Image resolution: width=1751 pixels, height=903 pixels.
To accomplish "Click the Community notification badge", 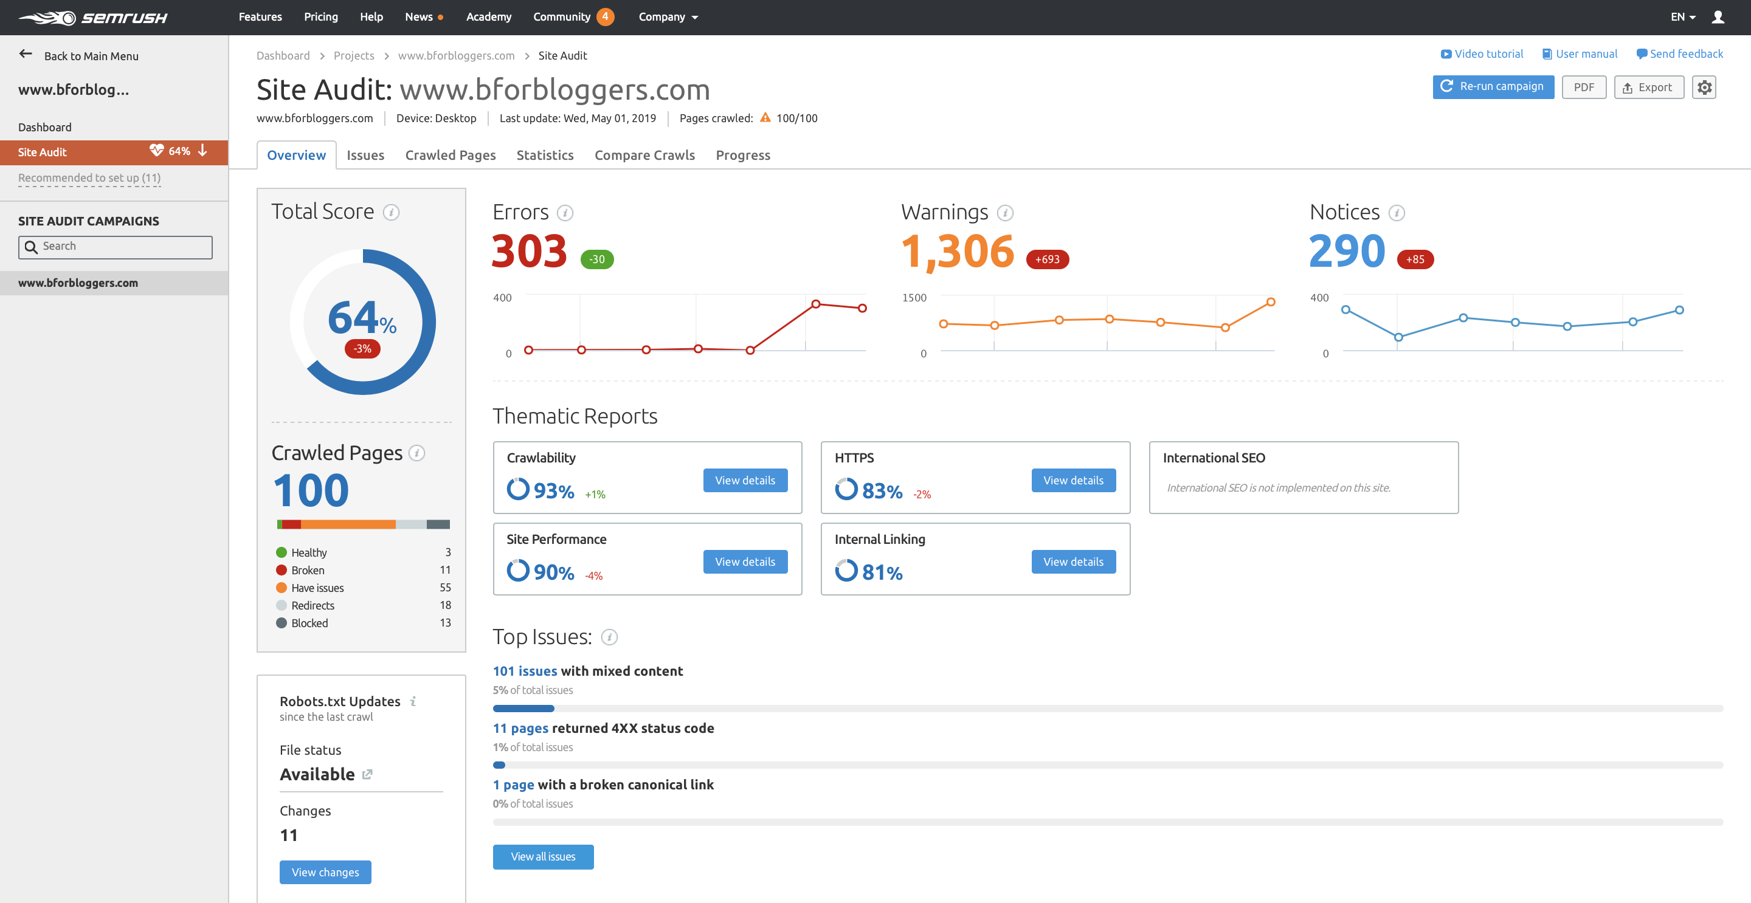I will click(x=605, y=16).
